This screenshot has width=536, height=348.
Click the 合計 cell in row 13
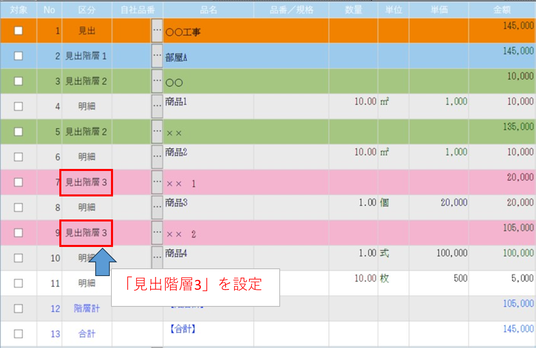[x=86, y=334]
